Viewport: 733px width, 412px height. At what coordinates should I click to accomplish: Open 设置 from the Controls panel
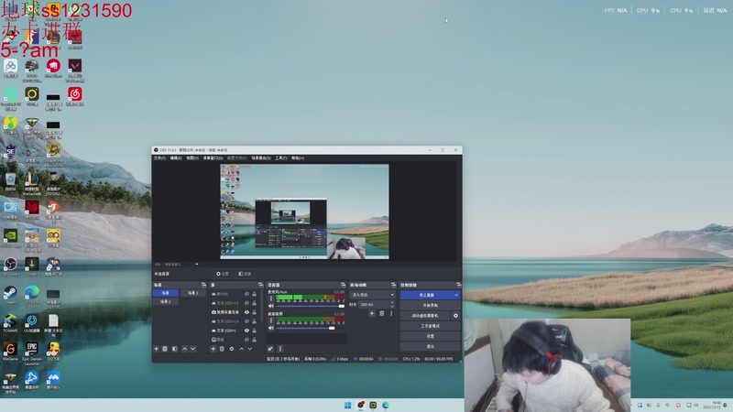coord(430,336)
